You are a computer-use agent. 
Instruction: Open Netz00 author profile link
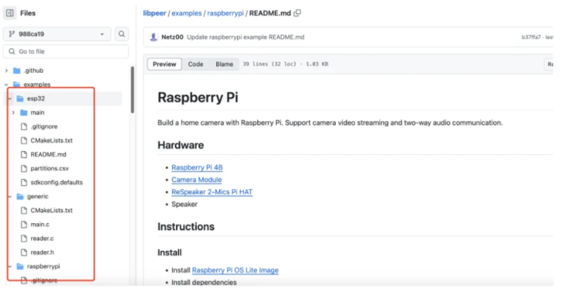[172, 37]
